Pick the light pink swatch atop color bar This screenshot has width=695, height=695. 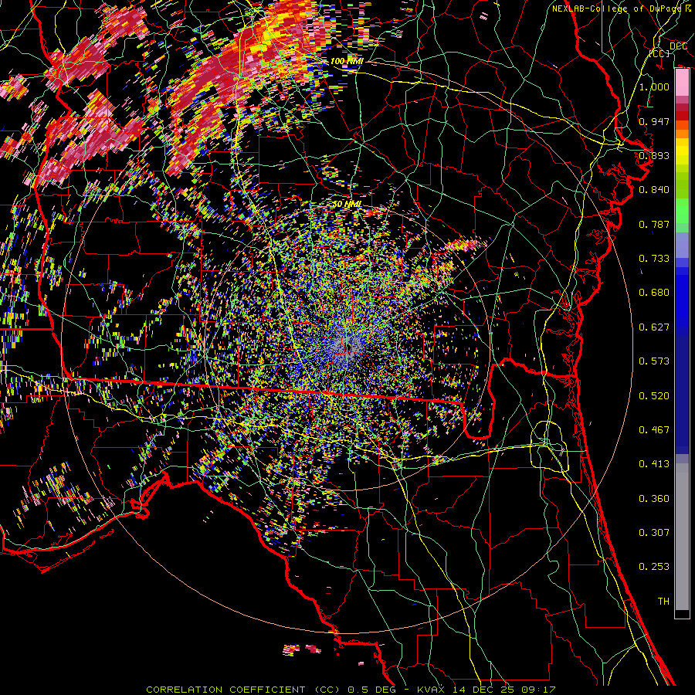coord(682,82)
